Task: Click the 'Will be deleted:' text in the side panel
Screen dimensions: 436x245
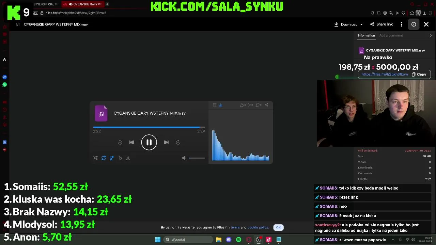Action: click(x=368, y=151)
